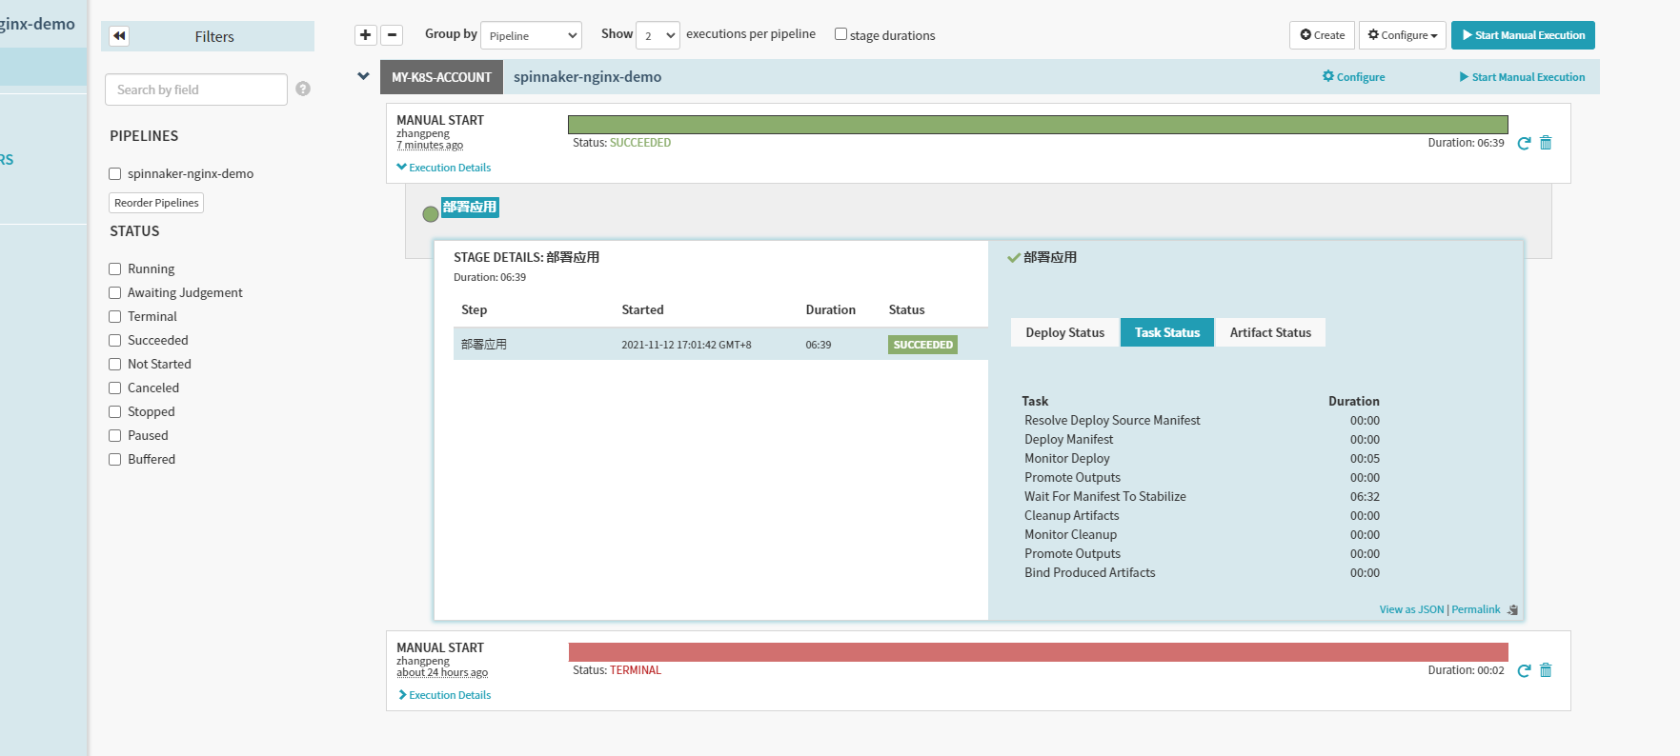Click the red terminal execution progress bar
The width and height of the screenshot is (1680, 756).
point(1038,652)
